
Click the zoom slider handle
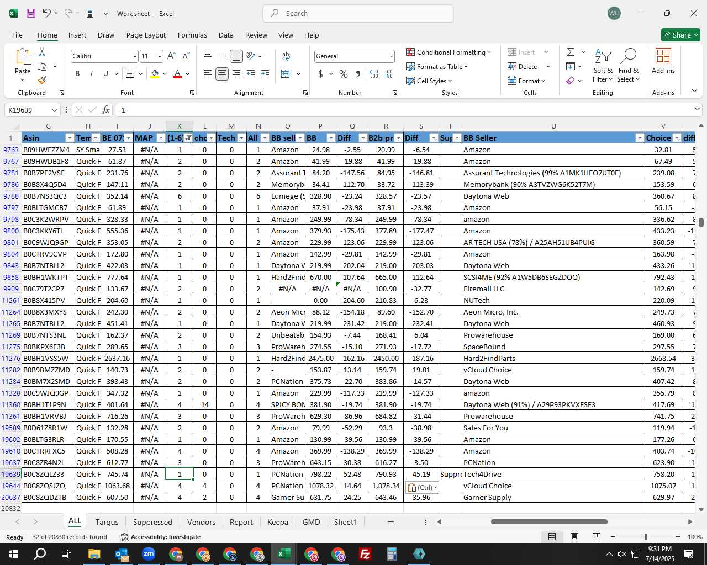point(646,537)
